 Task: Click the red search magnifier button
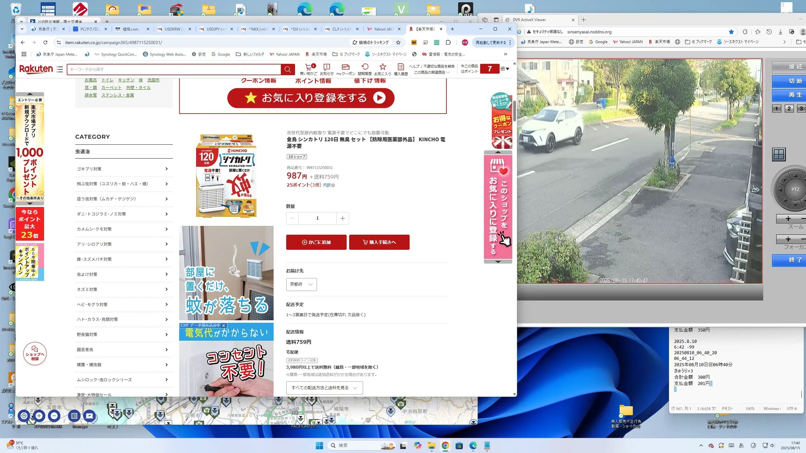287,69
